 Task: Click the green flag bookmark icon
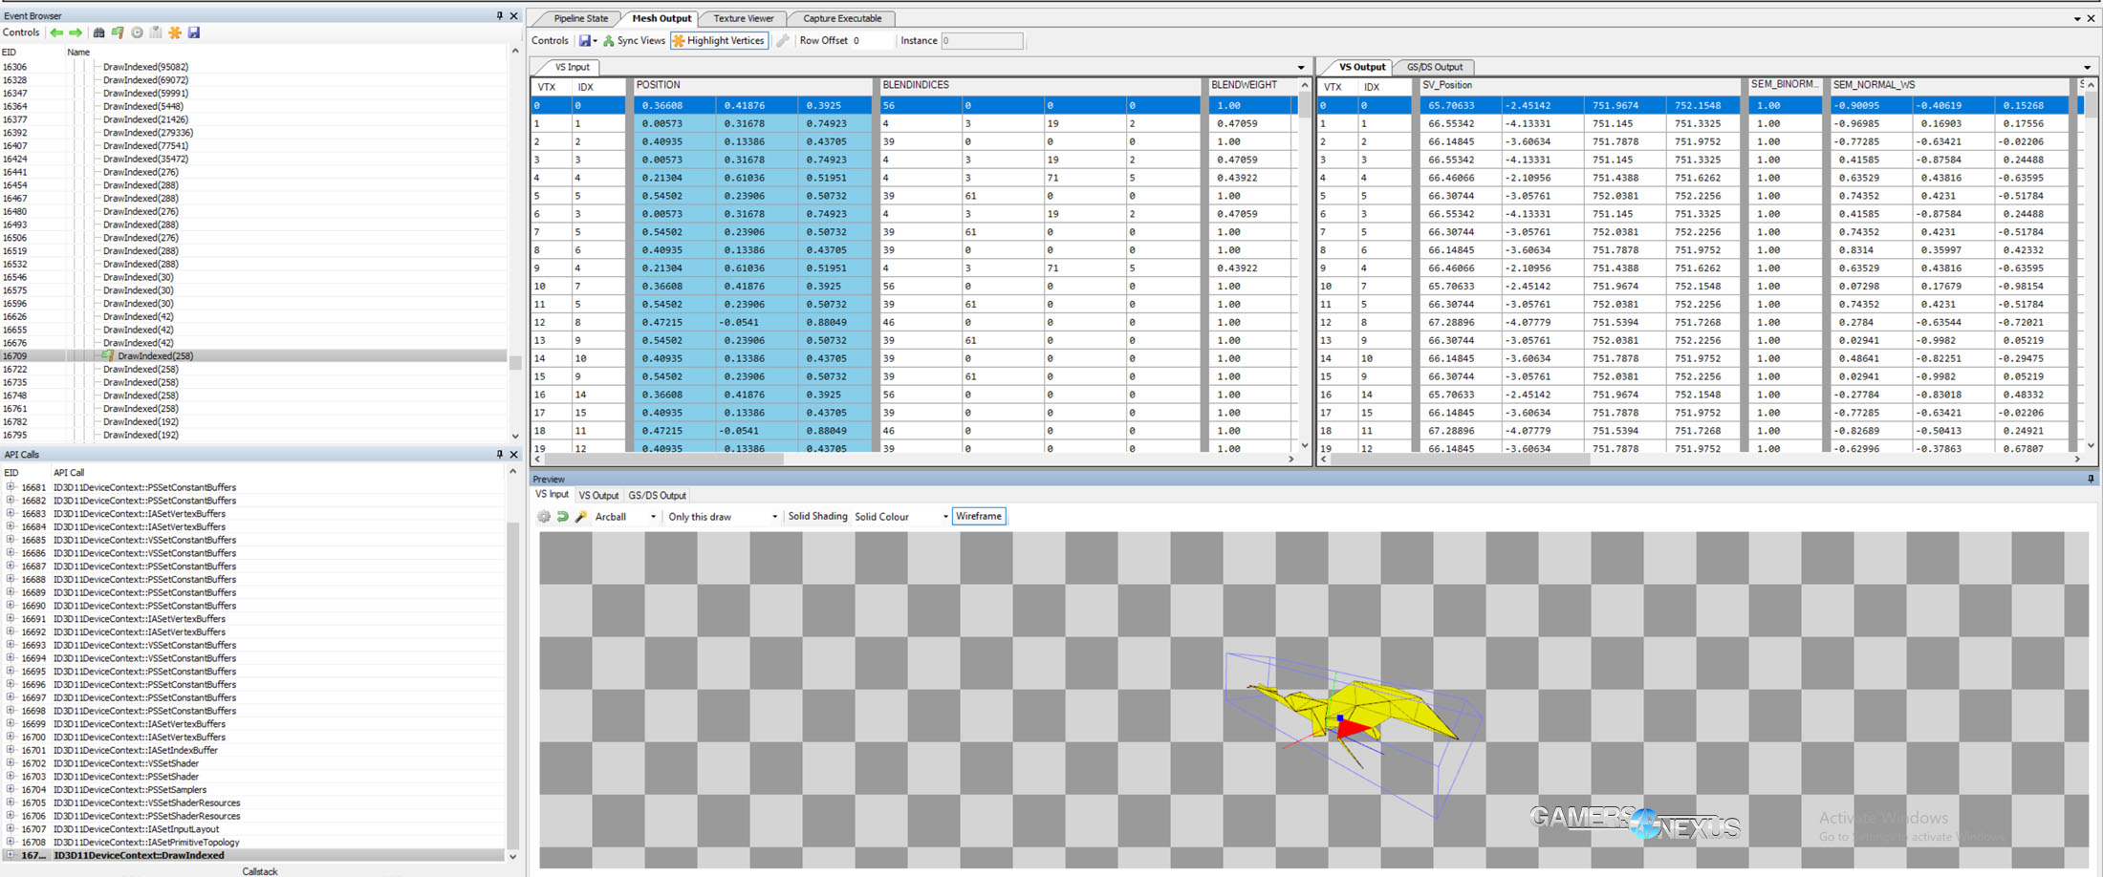click(x=118, y=32)
